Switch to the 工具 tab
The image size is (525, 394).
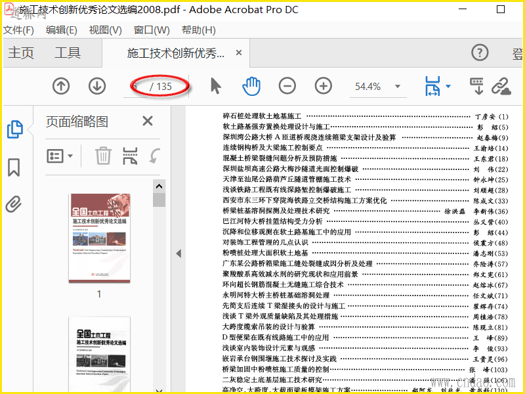[x=68, y=53]
